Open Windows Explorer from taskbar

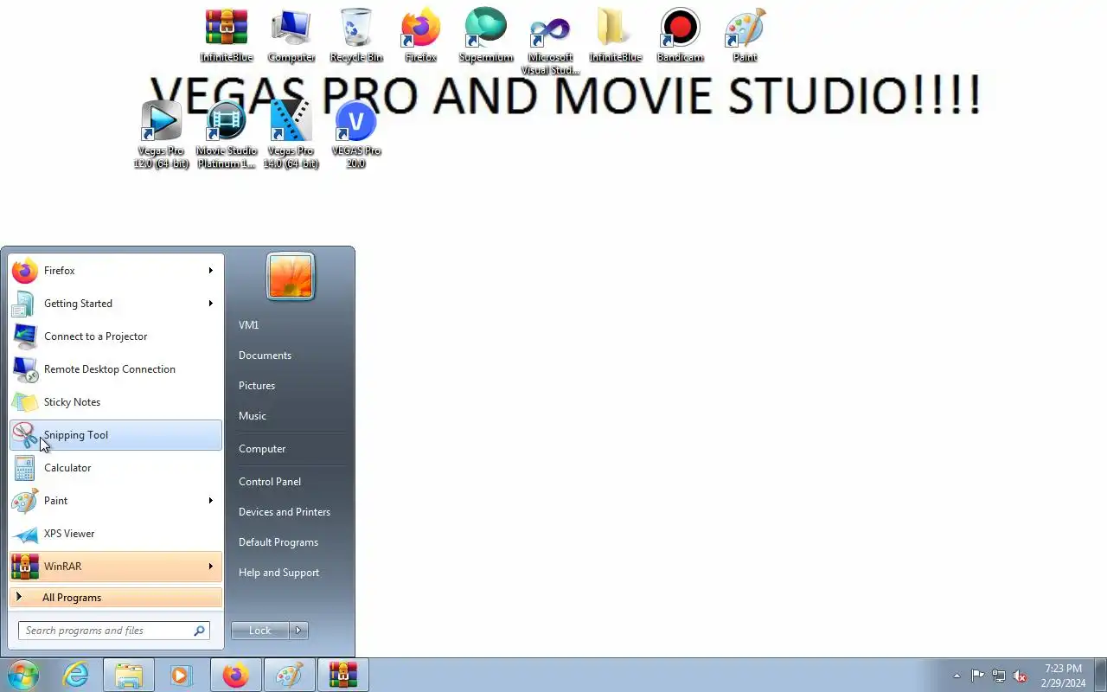[x=129, y=675]
